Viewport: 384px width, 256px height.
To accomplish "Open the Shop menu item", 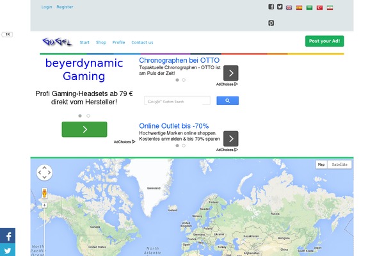I will point(101,42).
